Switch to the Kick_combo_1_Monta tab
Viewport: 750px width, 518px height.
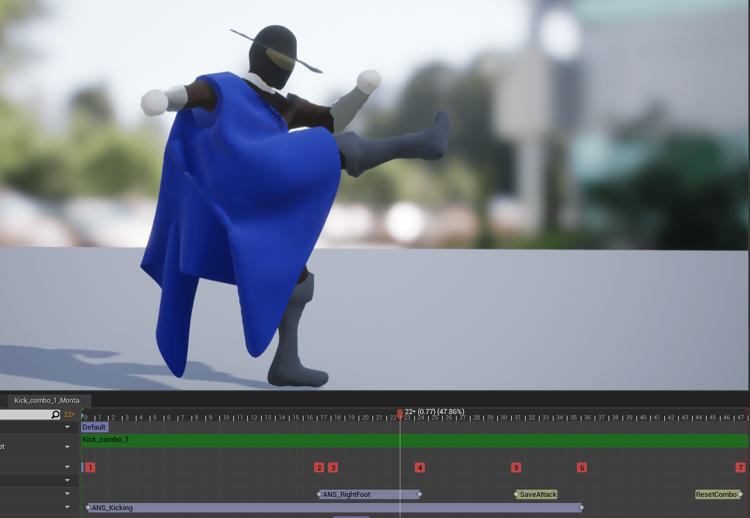(47, 400)
